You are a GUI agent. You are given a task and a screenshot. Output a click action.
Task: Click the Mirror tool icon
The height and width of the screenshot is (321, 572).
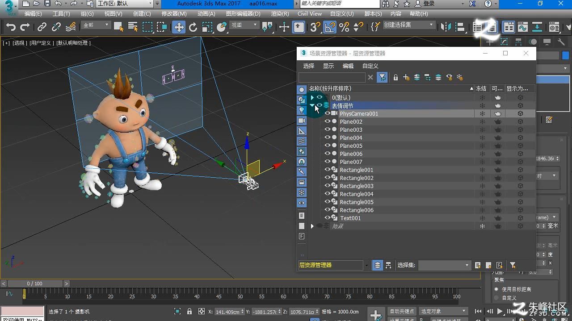pyautogui.click(x=446, y=27)
